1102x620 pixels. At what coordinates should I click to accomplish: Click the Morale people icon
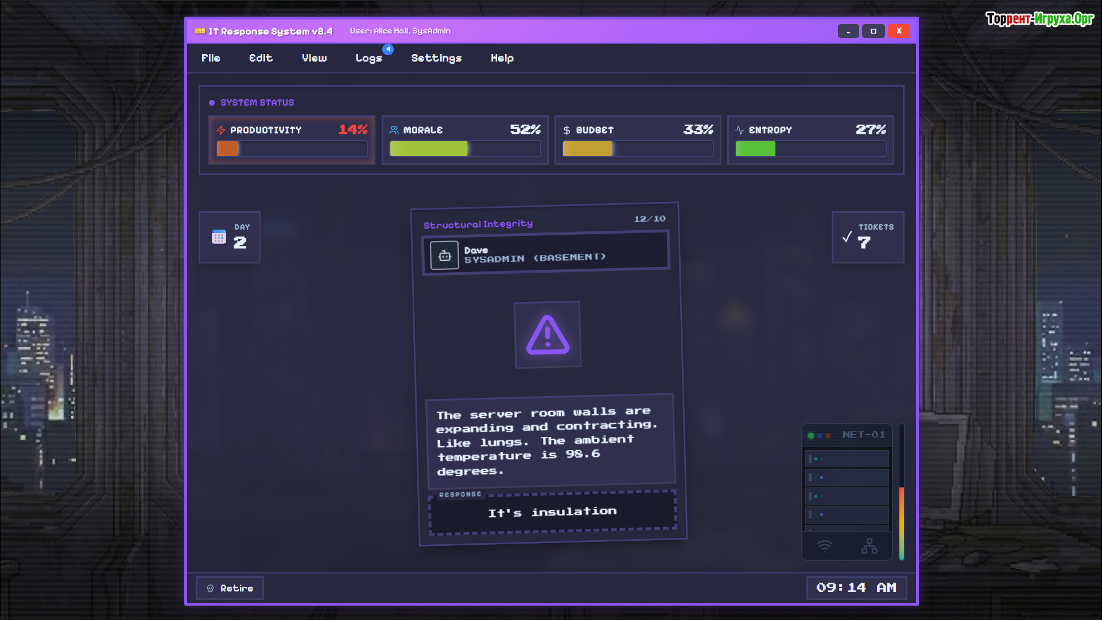coord(394,130)
